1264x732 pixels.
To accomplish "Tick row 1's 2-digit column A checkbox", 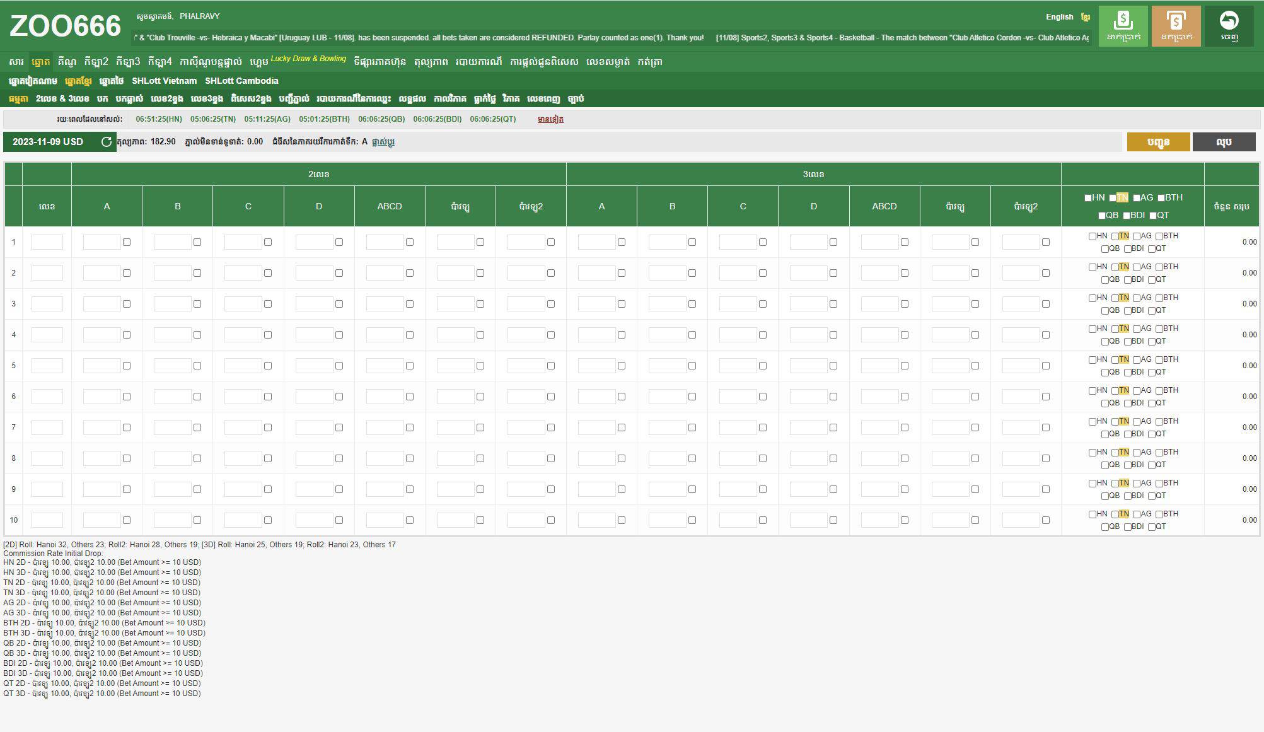I will [127, 242].
